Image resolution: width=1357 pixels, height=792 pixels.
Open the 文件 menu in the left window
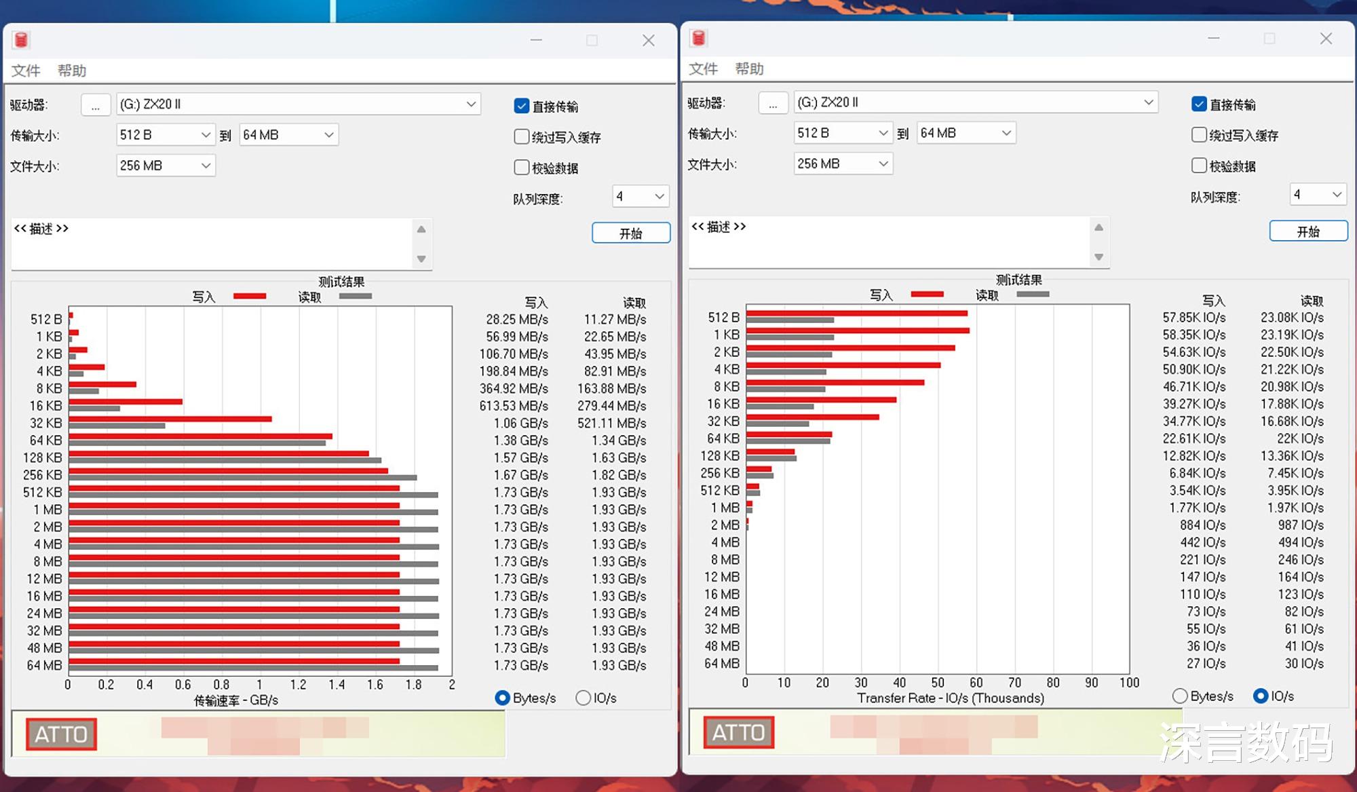(x=26, y=71)
